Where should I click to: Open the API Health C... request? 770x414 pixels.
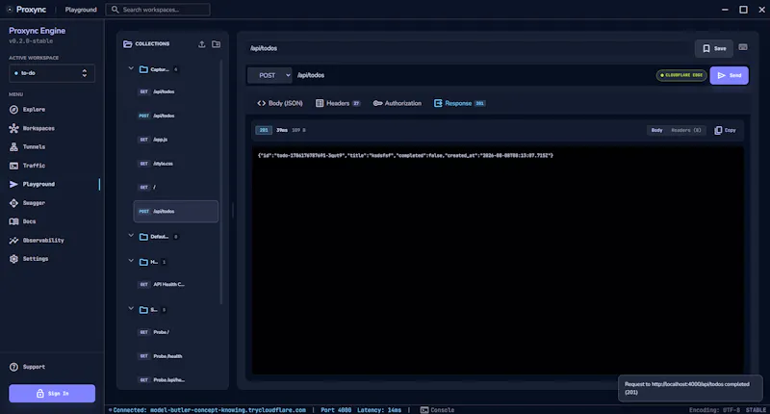coord(176,284)
